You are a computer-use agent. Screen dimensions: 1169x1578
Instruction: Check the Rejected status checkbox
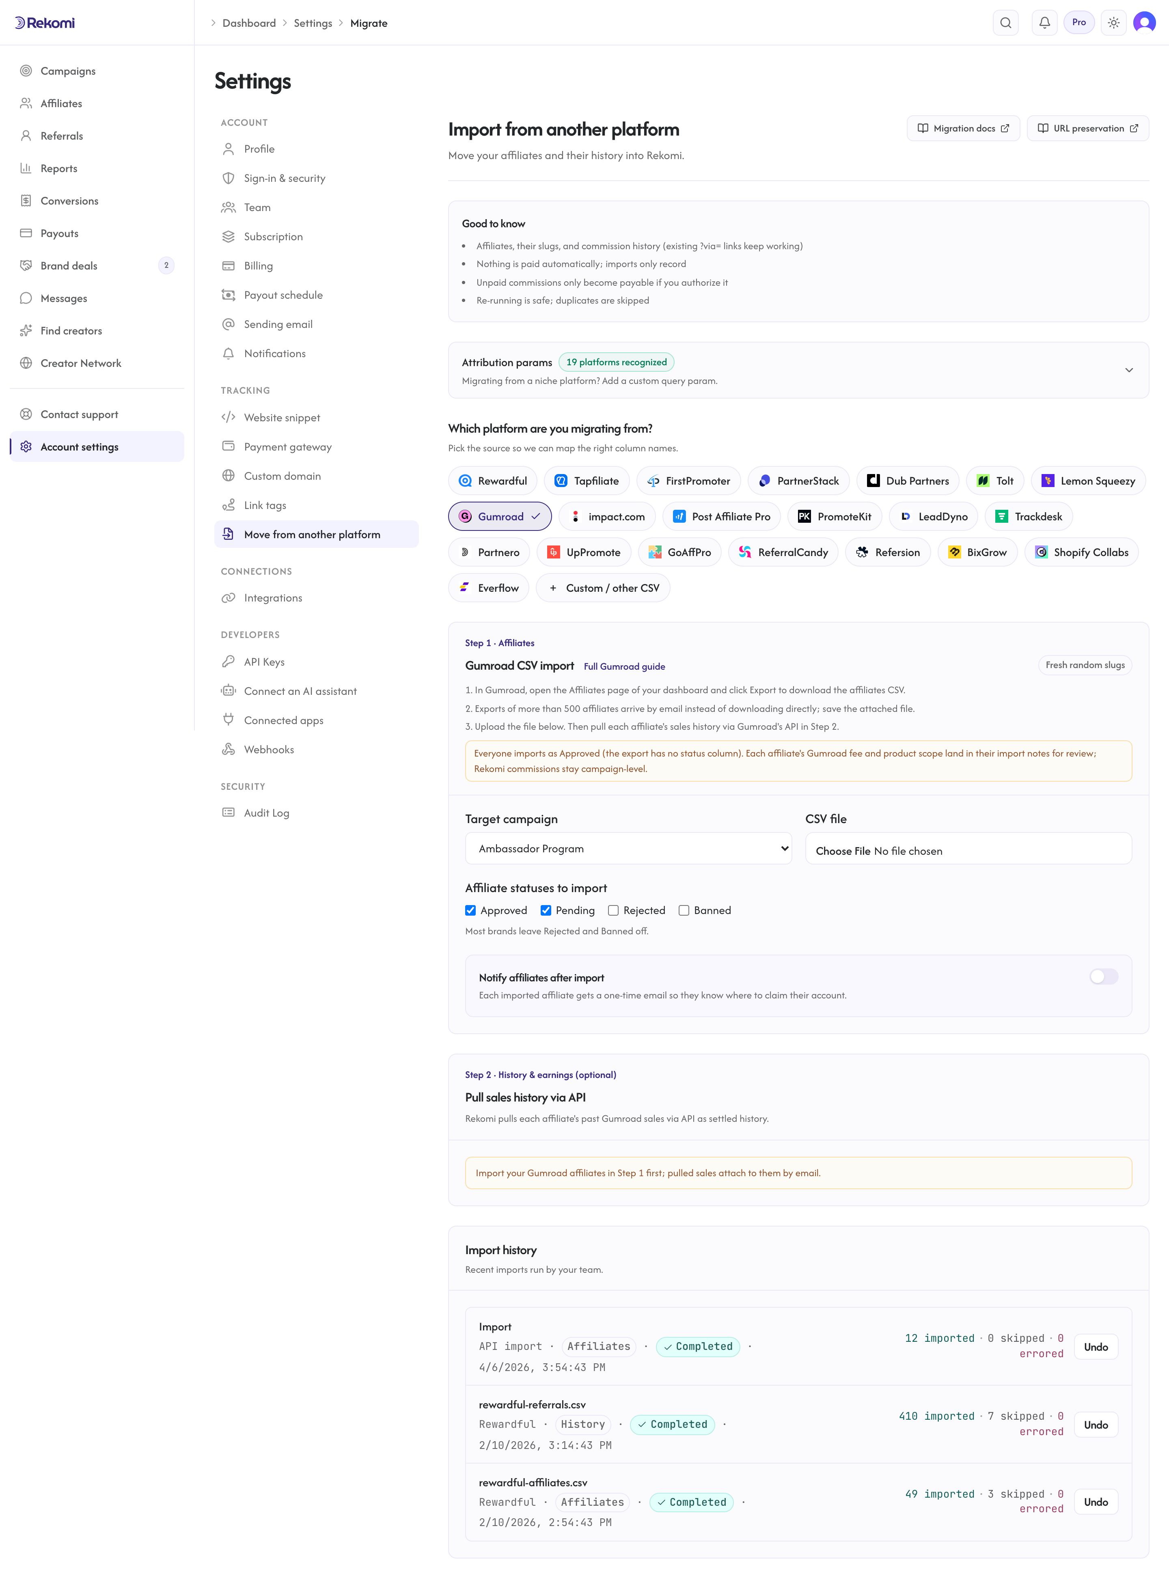(x=613, y=910)
